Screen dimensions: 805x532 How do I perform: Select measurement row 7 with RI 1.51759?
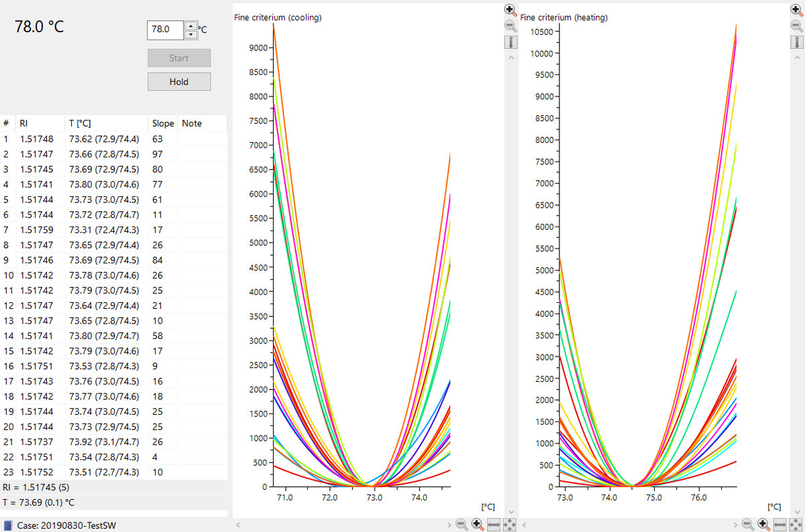tap(101, 230)
